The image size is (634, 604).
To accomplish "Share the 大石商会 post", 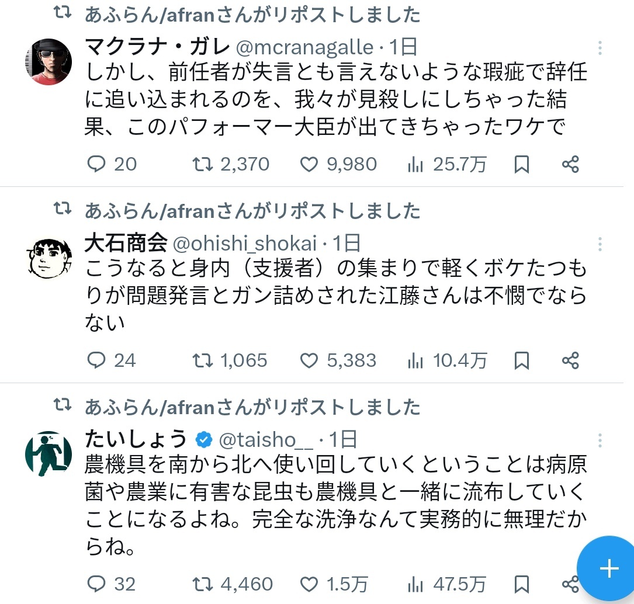I will pos(570,360).
